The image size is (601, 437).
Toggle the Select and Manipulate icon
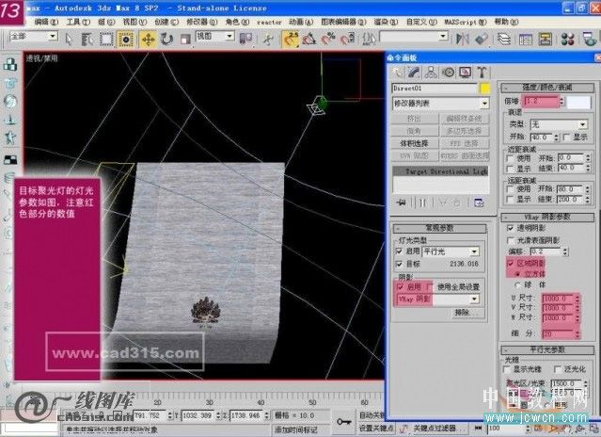[268, 39]
